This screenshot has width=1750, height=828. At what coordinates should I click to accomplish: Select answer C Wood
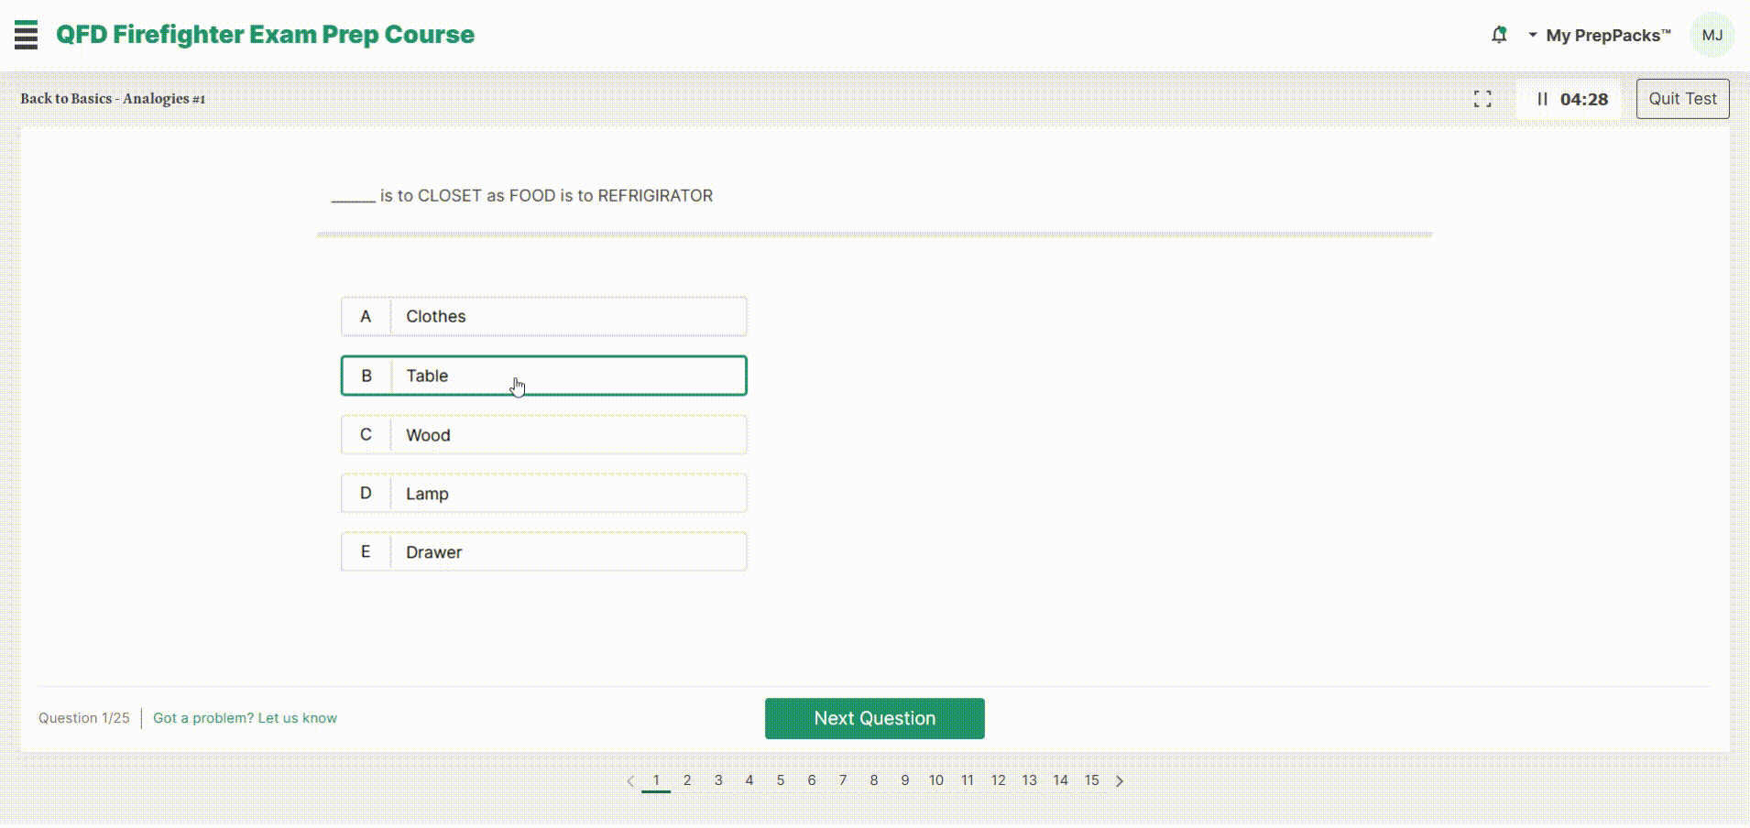click(x=544, y=435)
